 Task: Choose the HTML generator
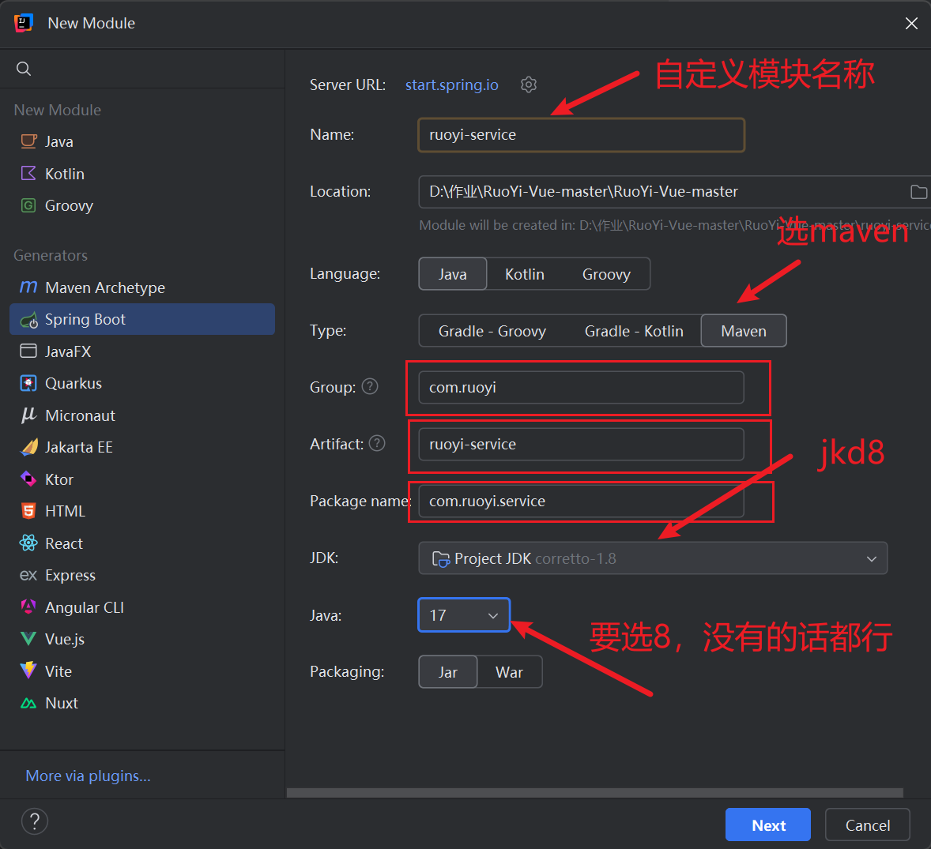click(x=142, y=512)
